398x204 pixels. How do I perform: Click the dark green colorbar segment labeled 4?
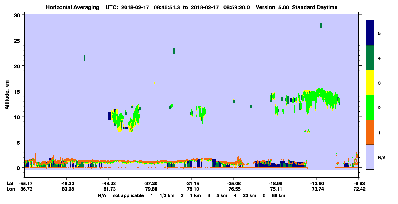click(370, 58)
